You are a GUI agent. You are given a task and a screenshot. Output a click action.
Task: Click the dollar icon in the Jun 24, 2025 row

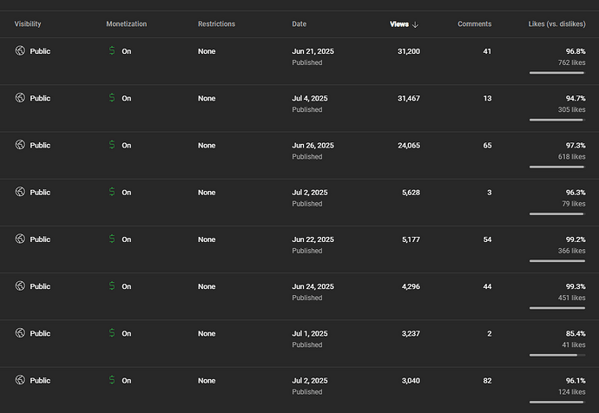(x=111, y=285)
